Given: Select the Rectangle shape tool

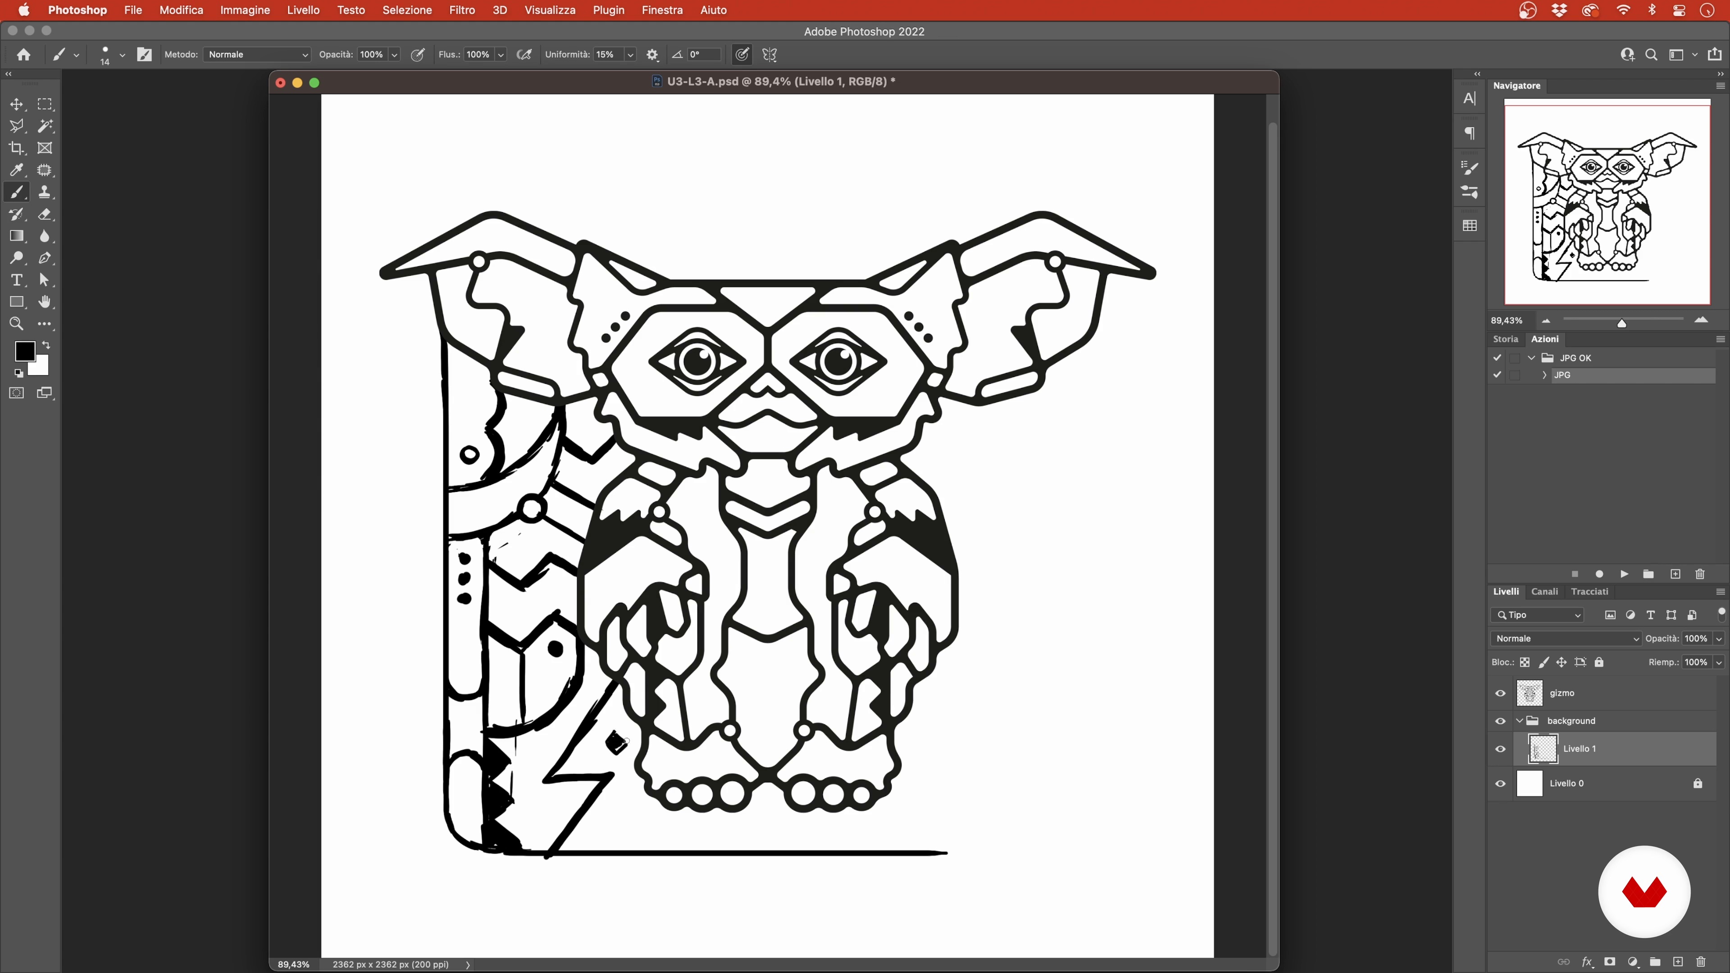Looking at the screenshot, I should point(17,302).
